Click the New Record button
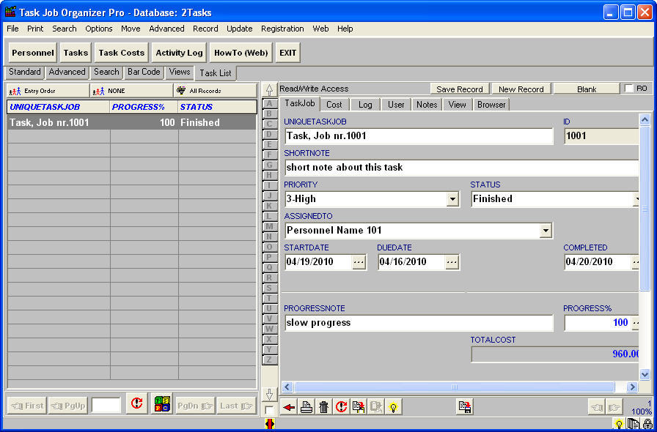The height and width of the screenshot is (432, 657). click(x=521, y=88)
